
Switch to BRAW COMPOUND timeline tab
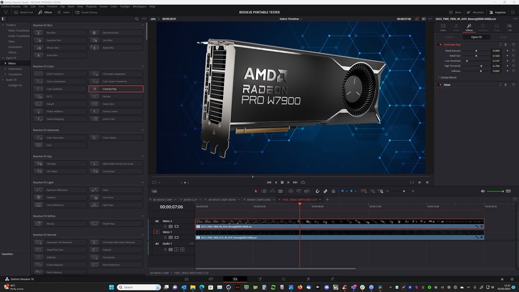coord(258,199)
